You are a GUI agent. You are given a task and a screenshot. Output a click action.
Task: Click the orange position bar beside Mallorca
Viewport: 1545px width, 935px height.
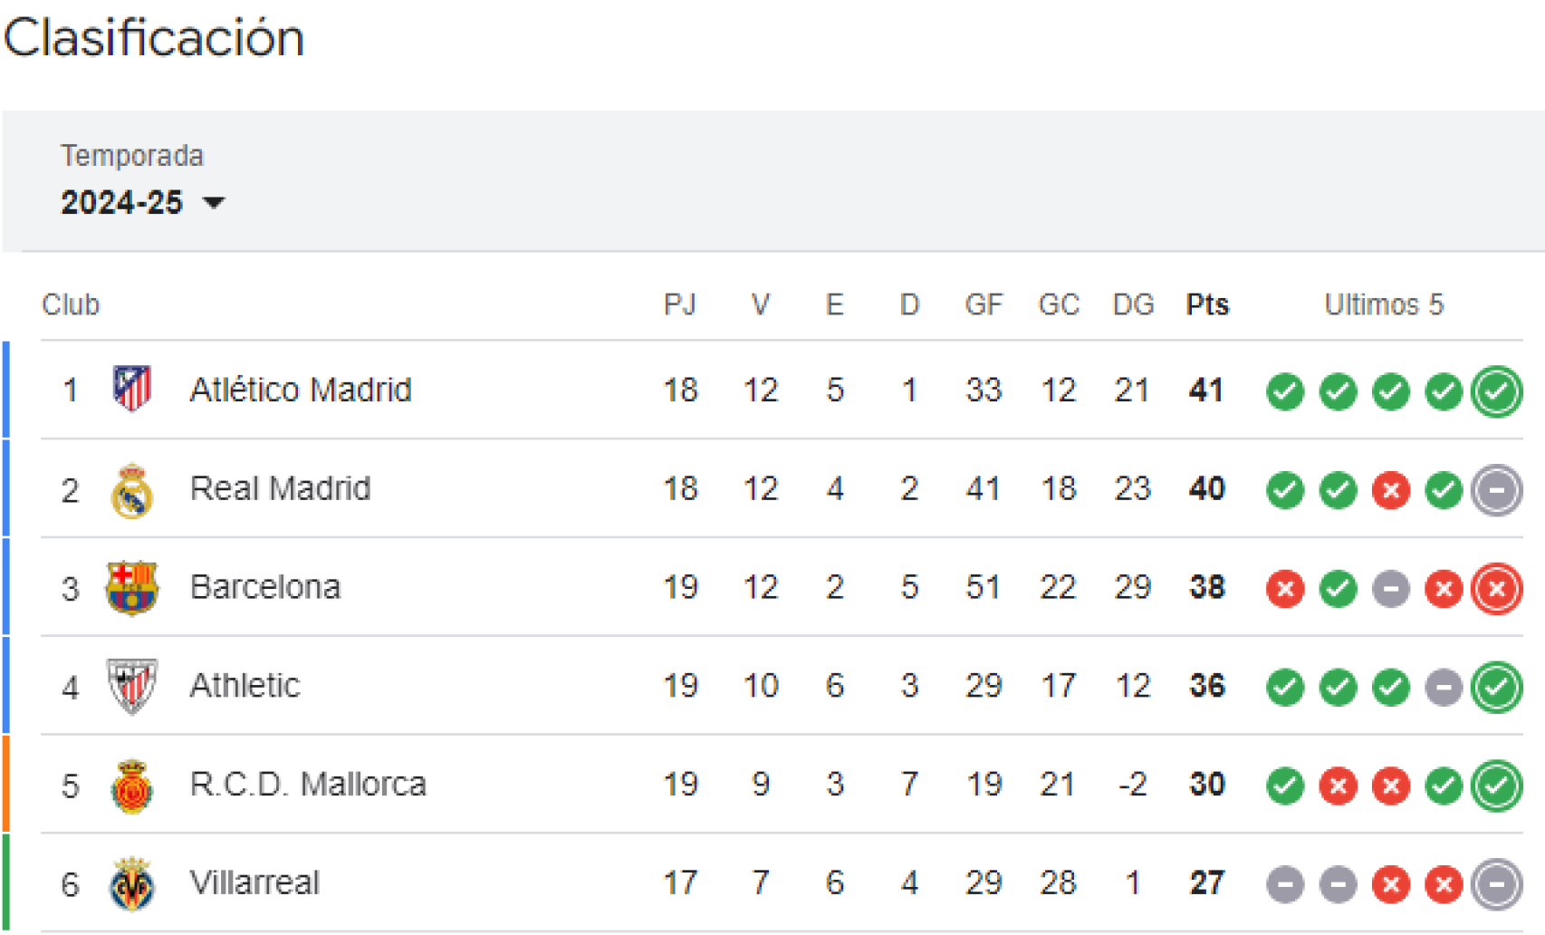click(x=5, y=785)
